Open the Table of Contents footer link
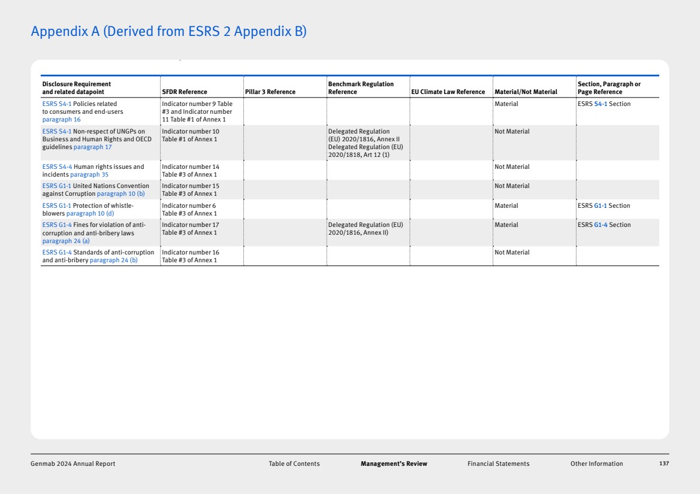Viewport: 700px width, 494px height. [294, 464]
